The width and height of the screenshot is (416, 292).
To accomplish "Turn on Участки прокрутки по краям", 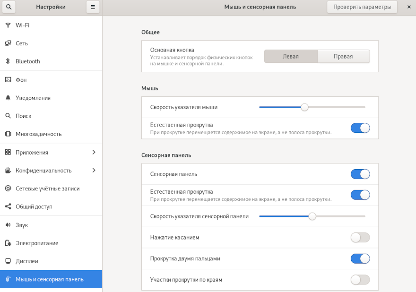I will (360, 280).
